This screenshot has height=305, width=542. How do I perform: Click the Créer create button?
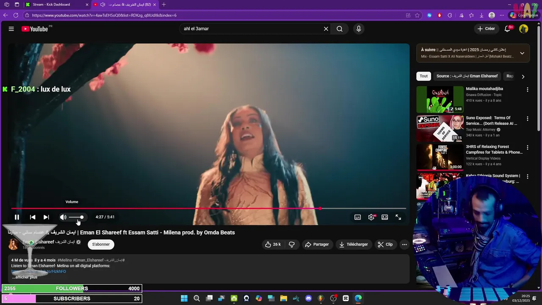tap(486, 29)
